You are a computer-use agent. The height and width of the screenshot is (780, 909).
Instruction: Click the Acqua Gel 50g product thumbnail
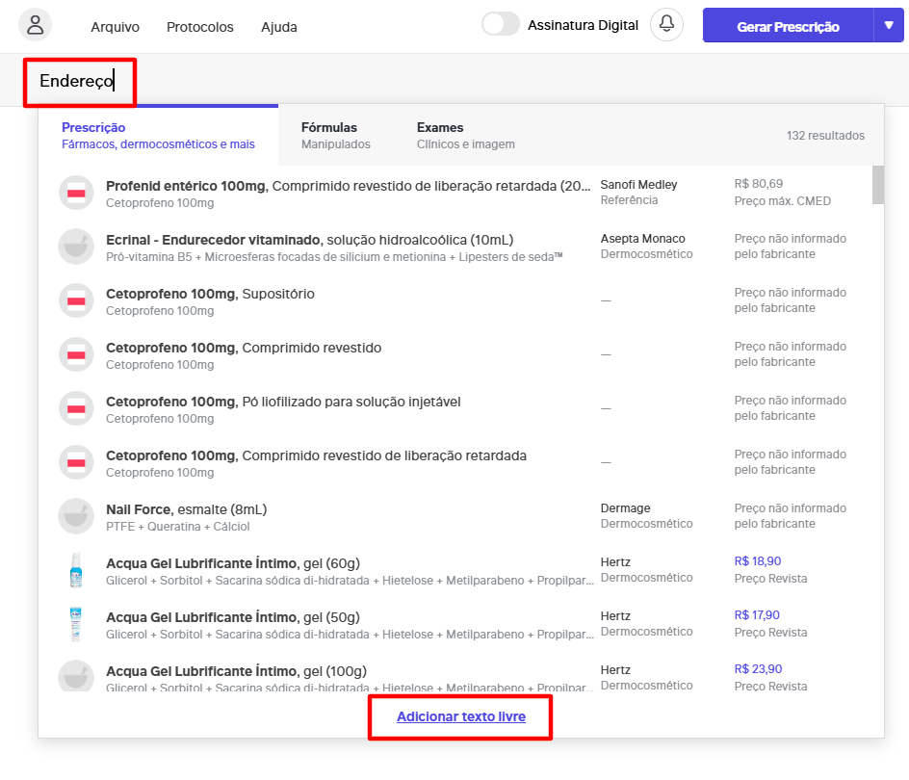[76, 625]
